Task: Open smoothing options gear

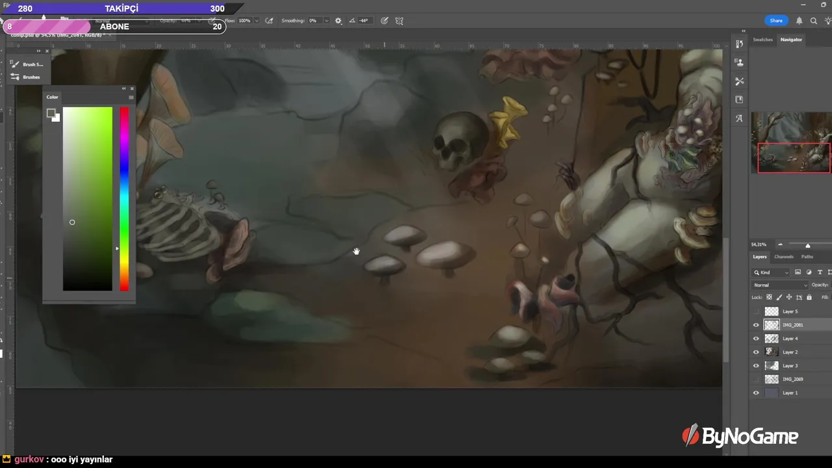Action: (x=338, y=21)
